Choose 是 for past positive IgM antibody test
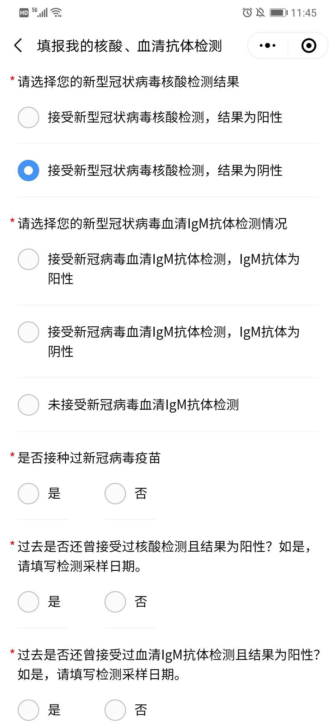The width and height of the screenshot is (336, 728). [x=28, y=710]
